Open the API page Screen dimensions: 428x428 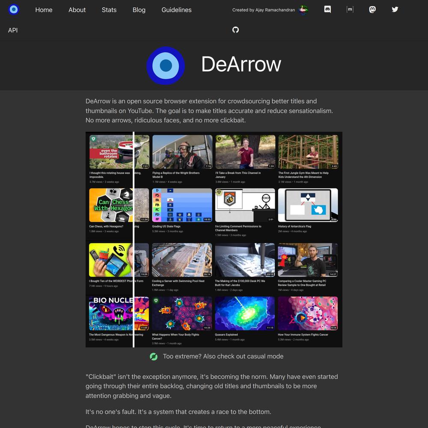[x=13, y=30]
